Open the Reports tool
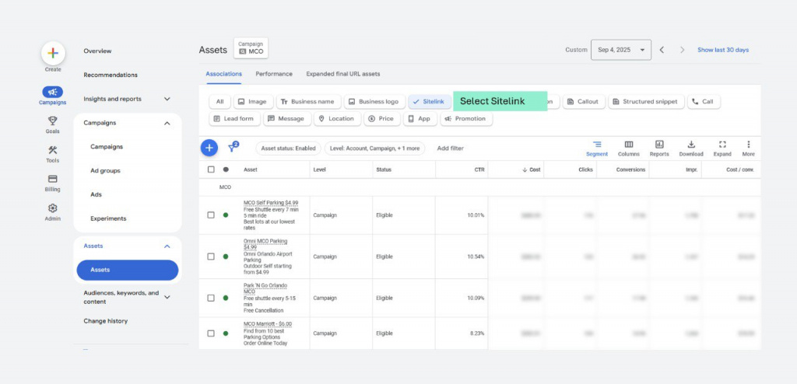The image size is (797, 384). (x=659, y=148)
